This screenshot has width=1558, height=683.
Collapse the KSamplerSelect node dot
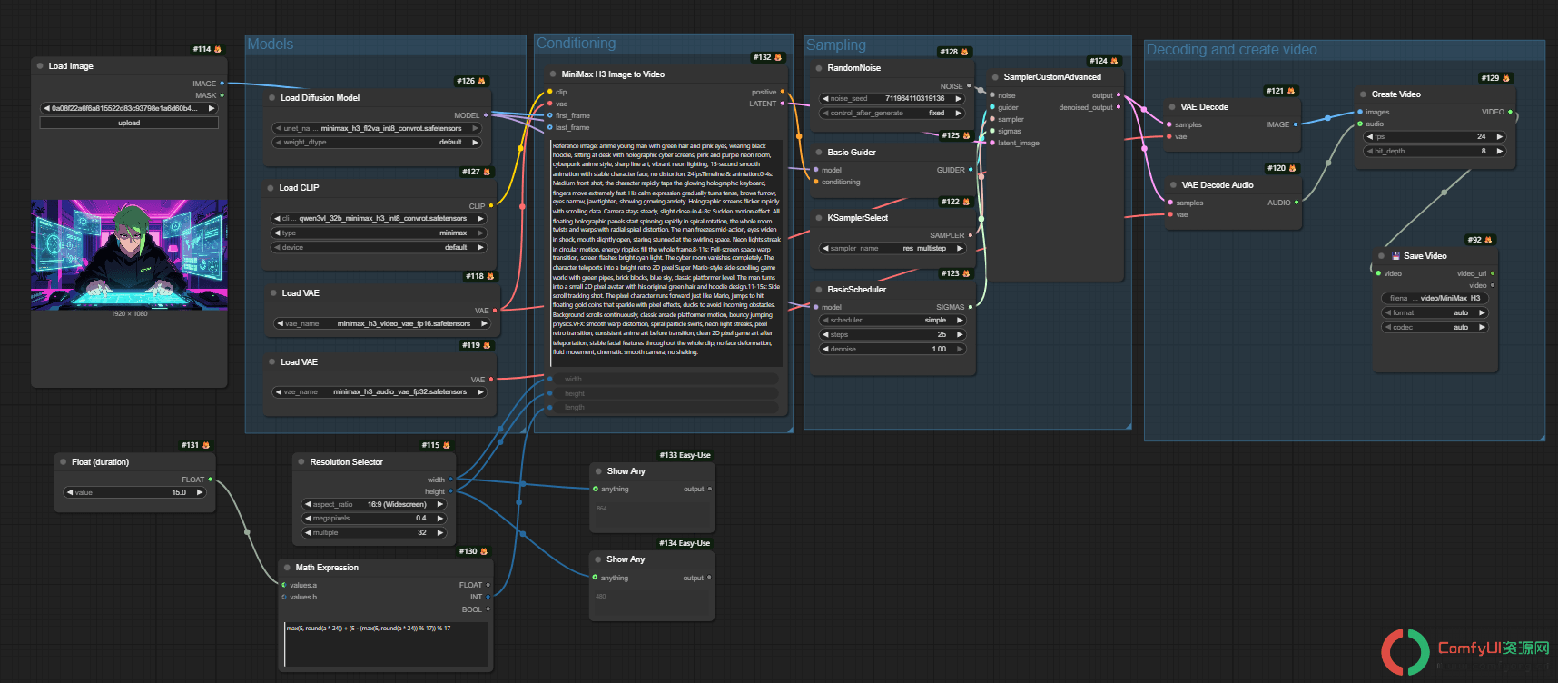tap(819, 218)
